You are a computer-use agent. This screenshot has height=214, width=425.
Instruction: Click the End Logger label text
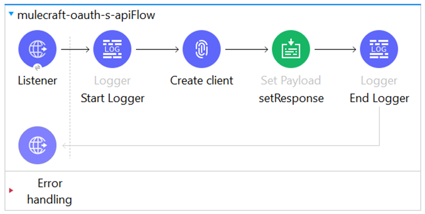click(379, 98)
